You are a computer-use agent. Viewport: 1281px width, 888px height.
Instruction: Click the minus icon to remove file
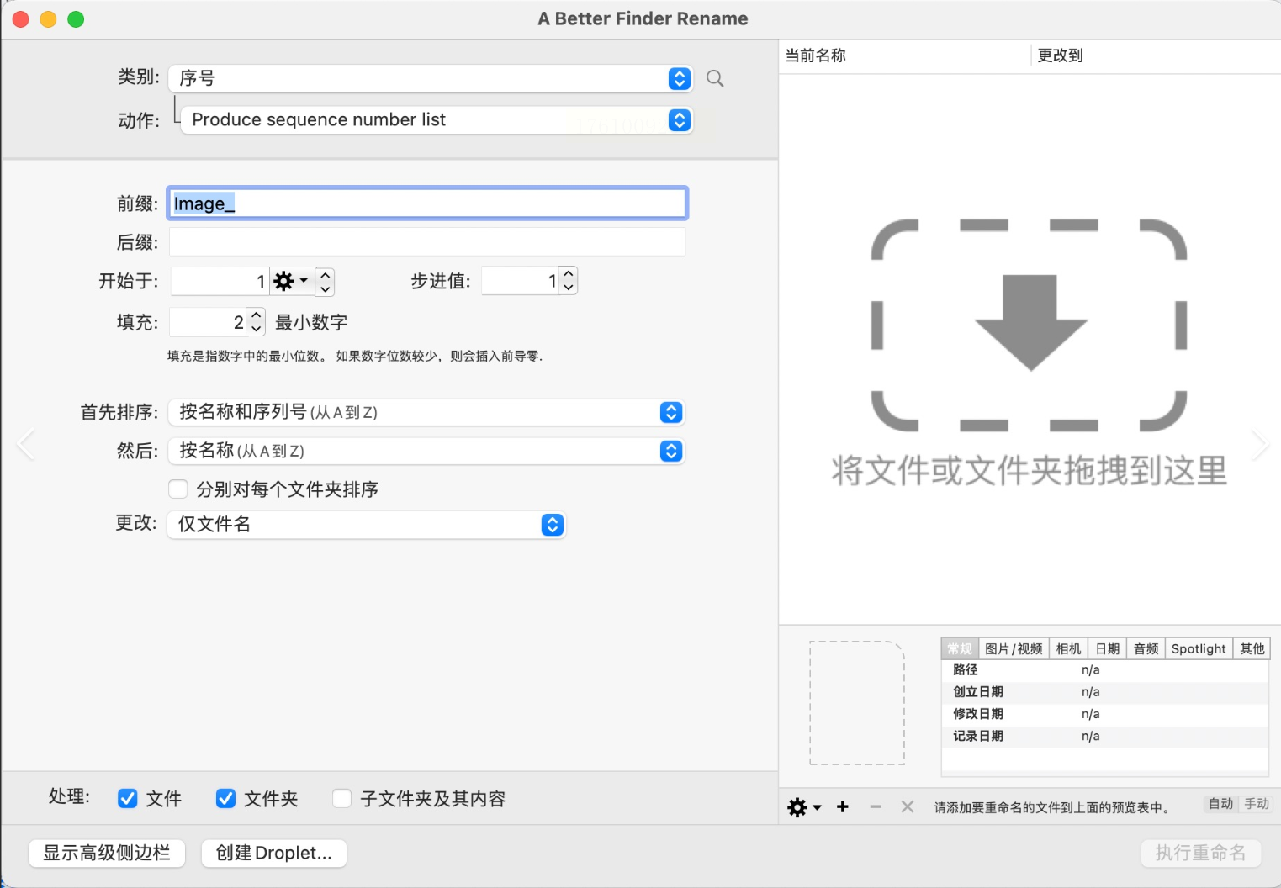[x=876, y=806]
